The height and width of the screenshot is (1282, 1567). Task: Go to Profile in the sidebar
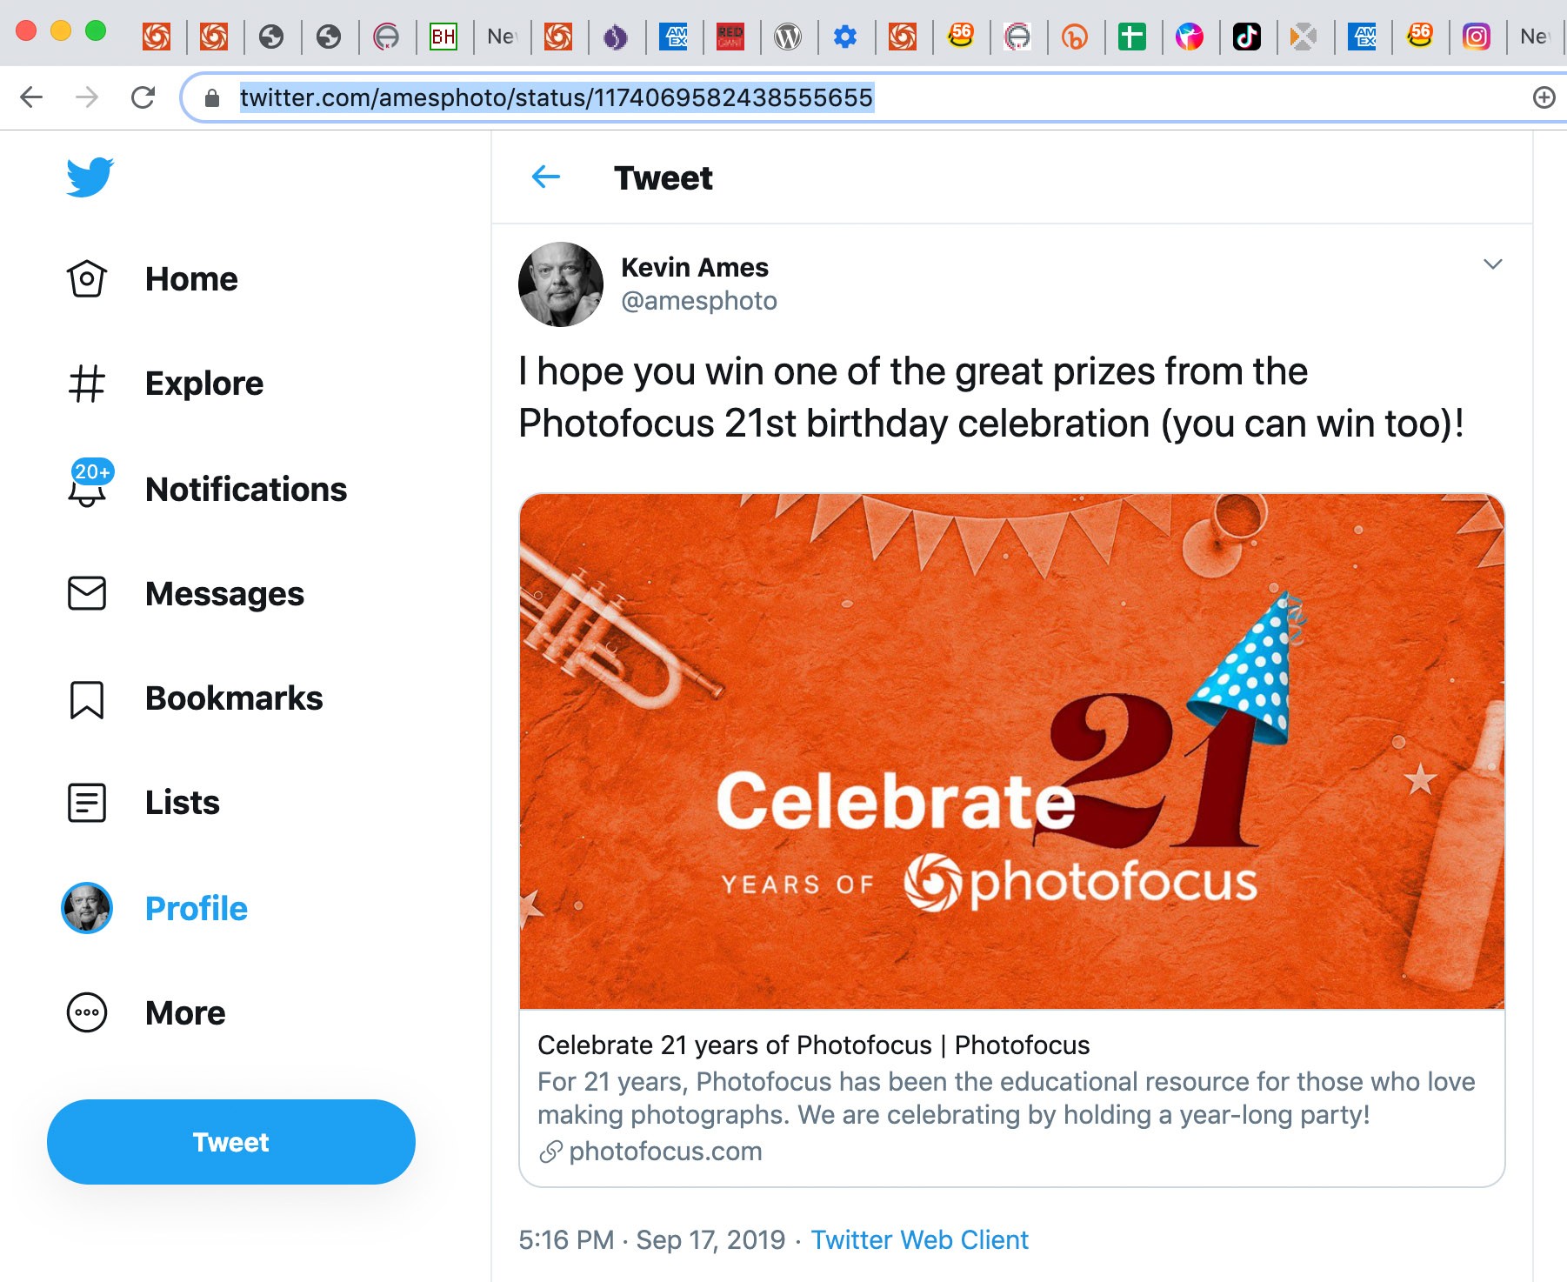196,909
